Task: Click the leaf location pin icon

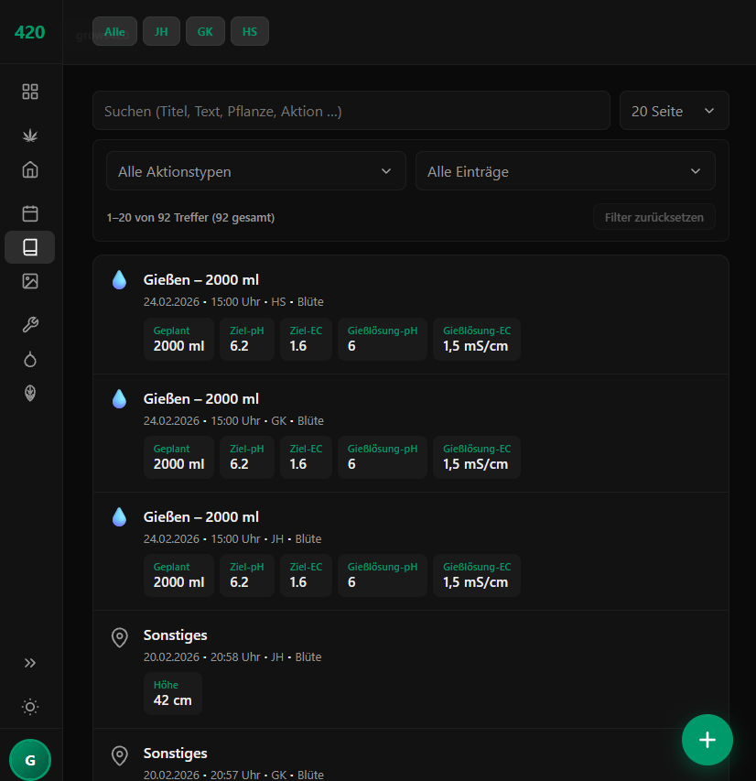Action: click(30, 393)
